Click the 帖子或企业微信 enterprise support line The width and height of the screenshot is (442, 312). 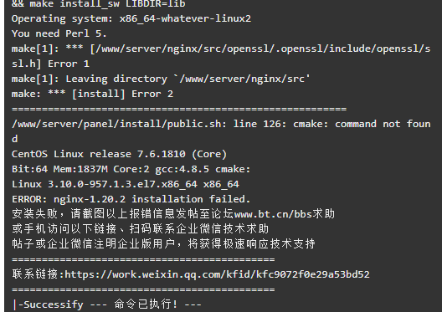[x=163, y=244]
